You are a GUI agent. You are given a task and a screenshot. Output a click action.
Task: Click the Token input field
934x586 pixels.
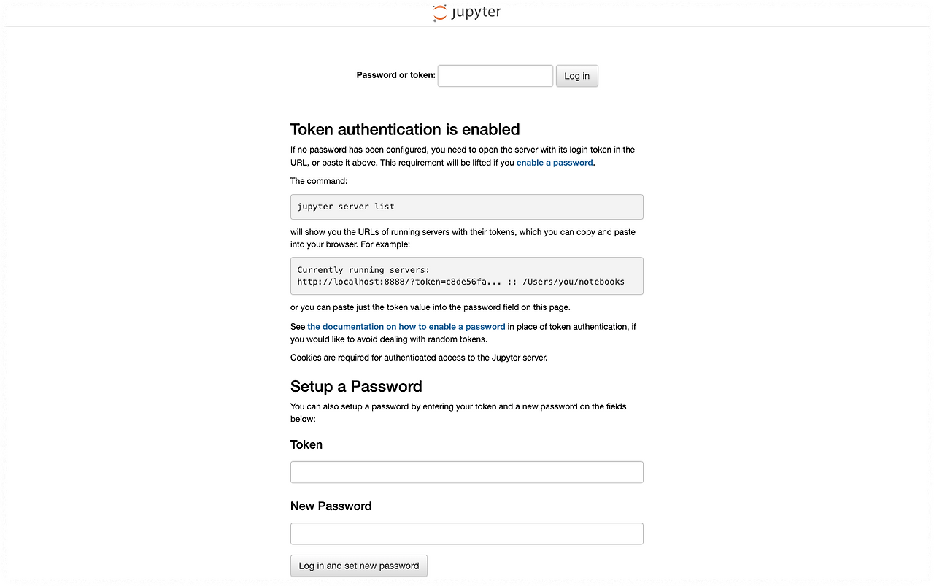tap(466, 472)
